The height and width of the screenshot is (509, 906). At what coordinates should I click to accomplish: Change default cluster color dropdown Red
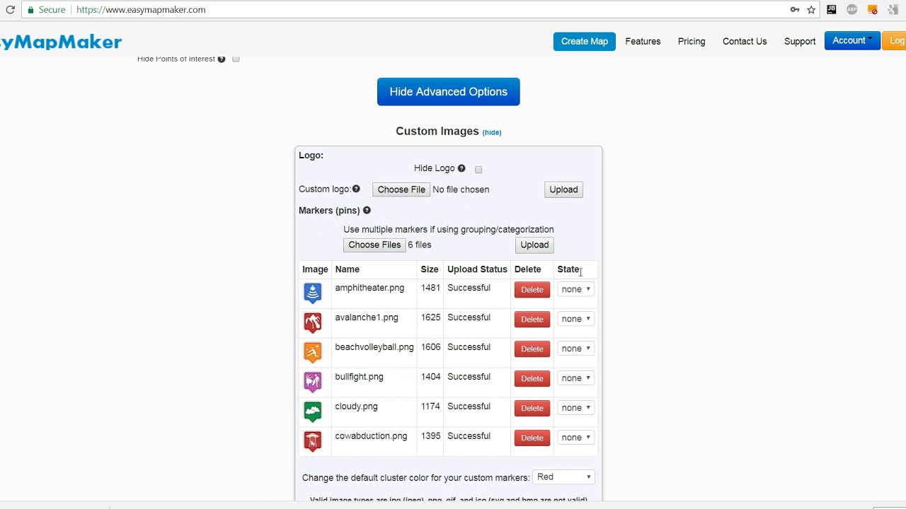[564, 477]
